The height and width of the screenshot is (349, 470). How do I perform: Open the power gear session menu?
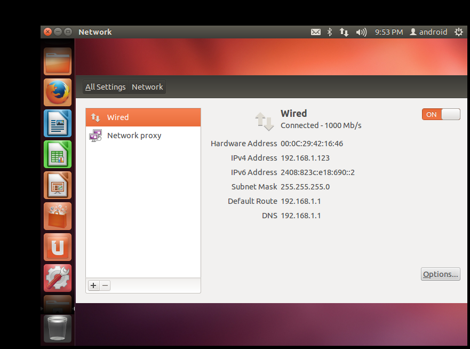point(459,32)
